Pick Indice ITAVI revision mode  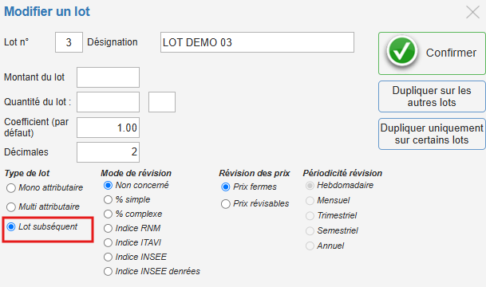[108, 242]
